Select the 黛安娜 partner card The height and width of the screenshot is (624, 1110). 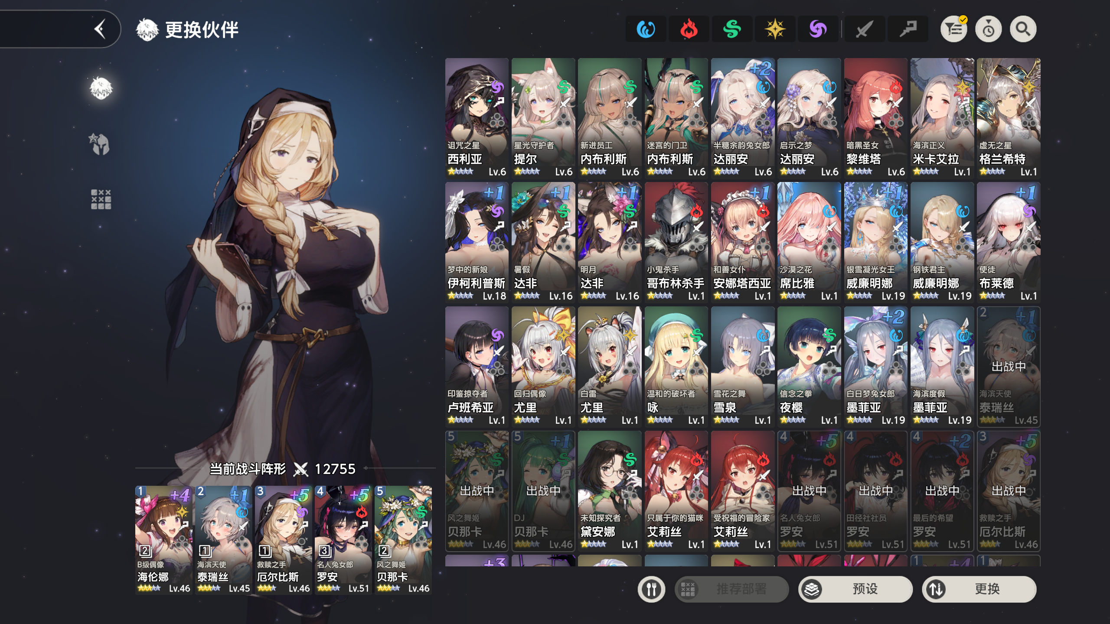[x=609, y=491]
